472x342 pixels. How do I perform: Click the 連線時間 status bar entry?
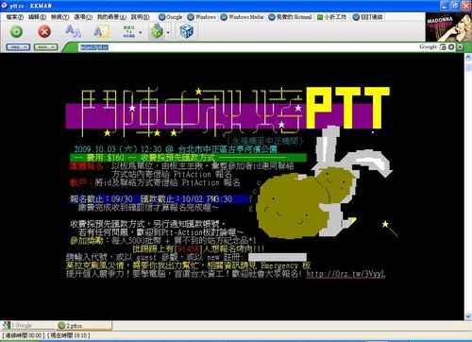coord(23,335)
